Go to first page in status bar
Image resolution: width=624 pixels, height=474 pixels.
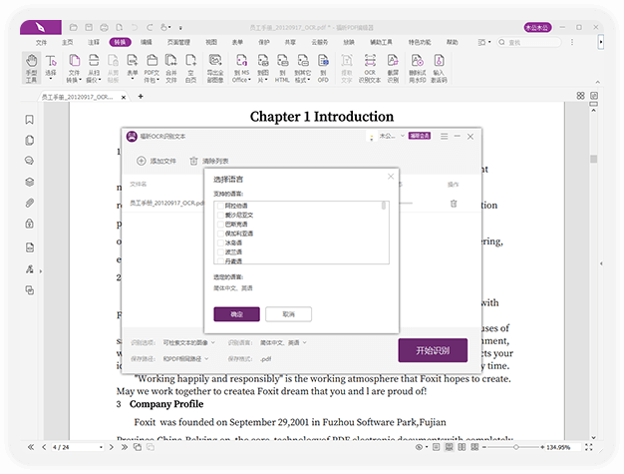(31, 447)
